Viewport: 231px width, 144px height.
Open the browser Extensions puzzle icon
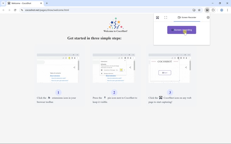pos(213,10)
